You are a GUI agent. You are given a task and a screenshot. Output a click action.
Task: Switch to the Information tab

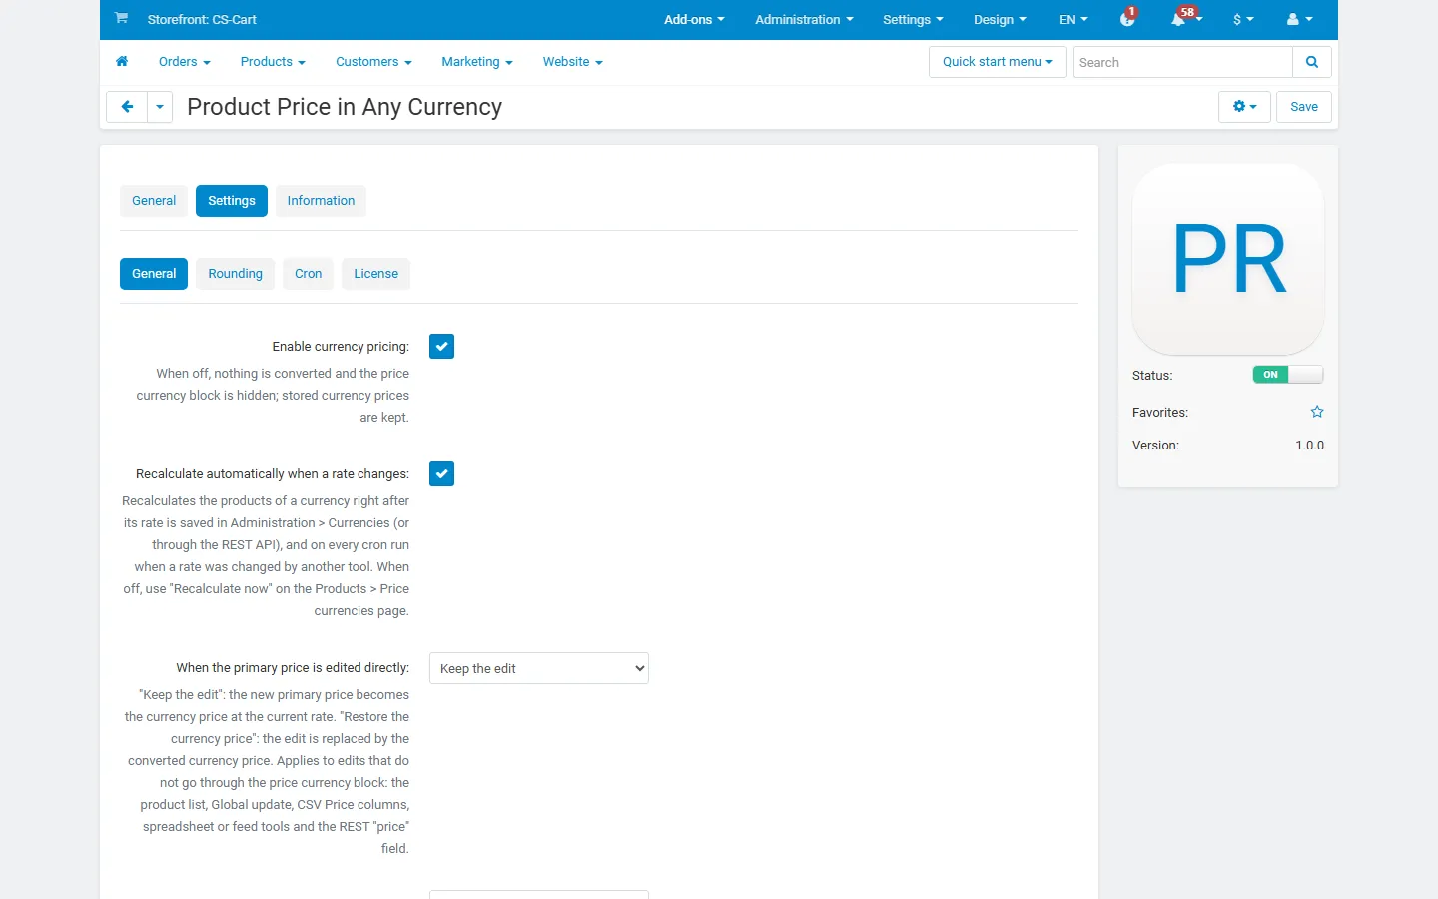pos(321,201)
